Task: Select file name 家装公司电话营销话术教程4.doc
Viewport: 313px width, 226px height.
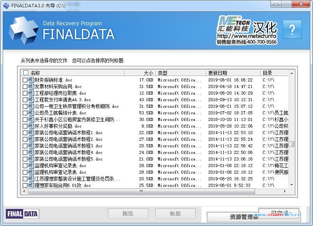Action: click(x=68, y=152)
